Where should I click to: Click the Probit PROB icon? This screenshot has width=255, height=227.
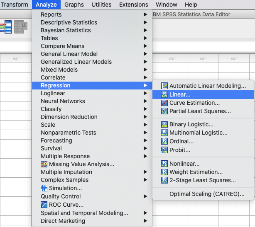point(164,150)
